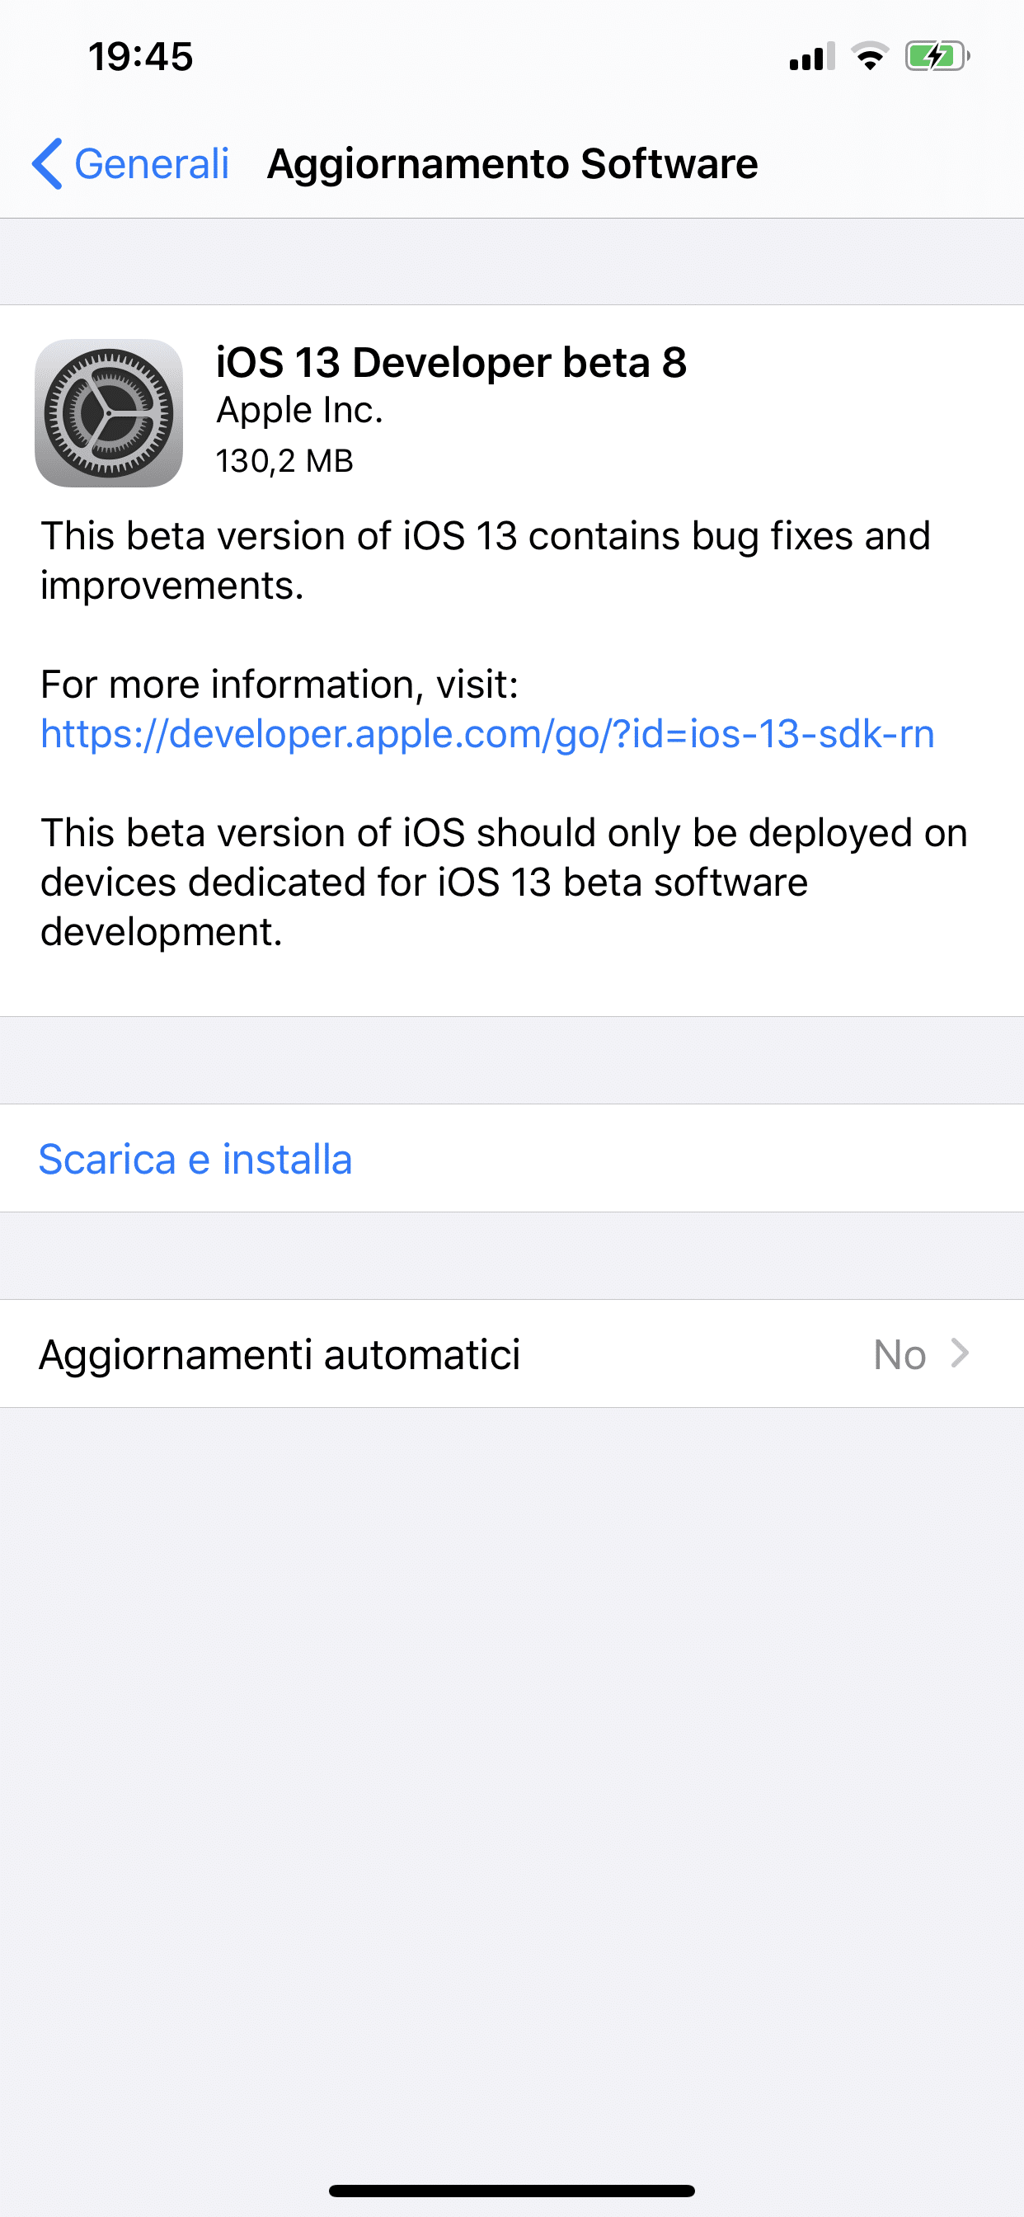Viewport: 1024px width, 2217px height.
Task: Tap the Aggiornamento Software page title
Action: coord(512,163)
